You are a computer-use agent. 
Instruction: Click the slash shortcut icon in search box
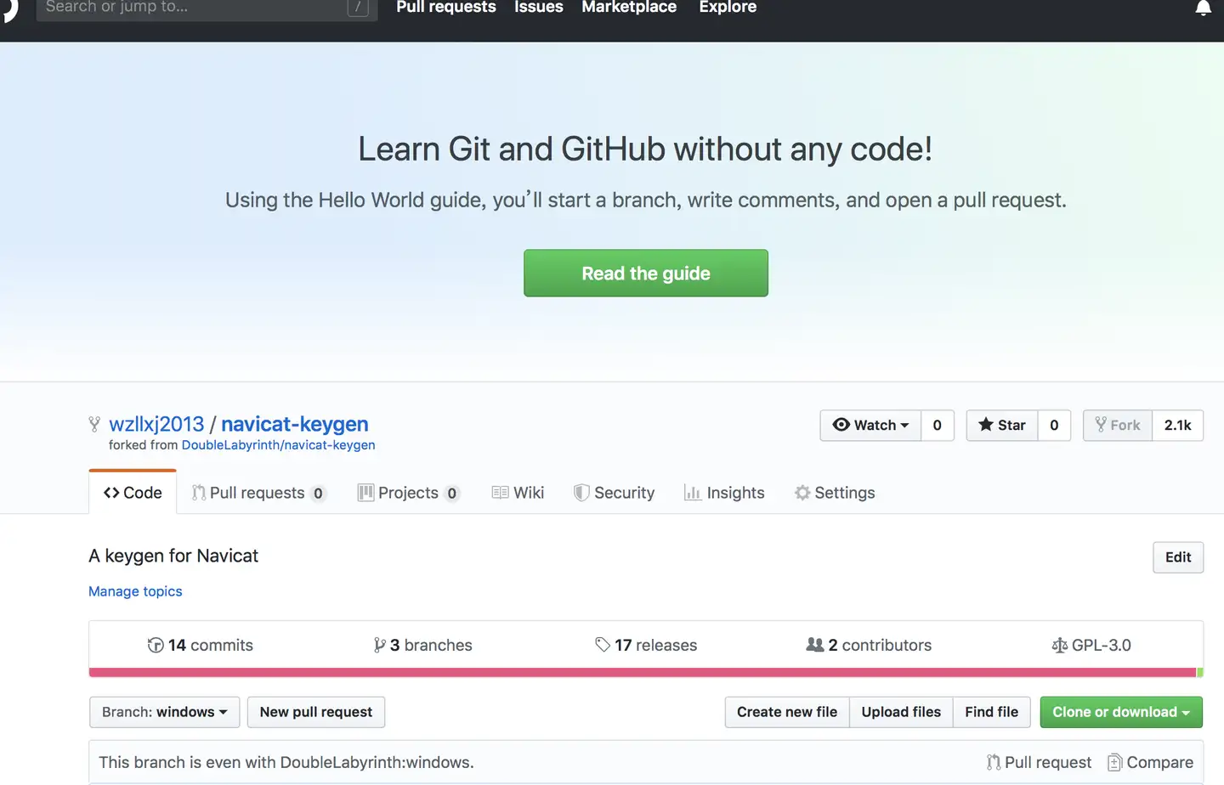pyautogui.click(x=358, y=8)
